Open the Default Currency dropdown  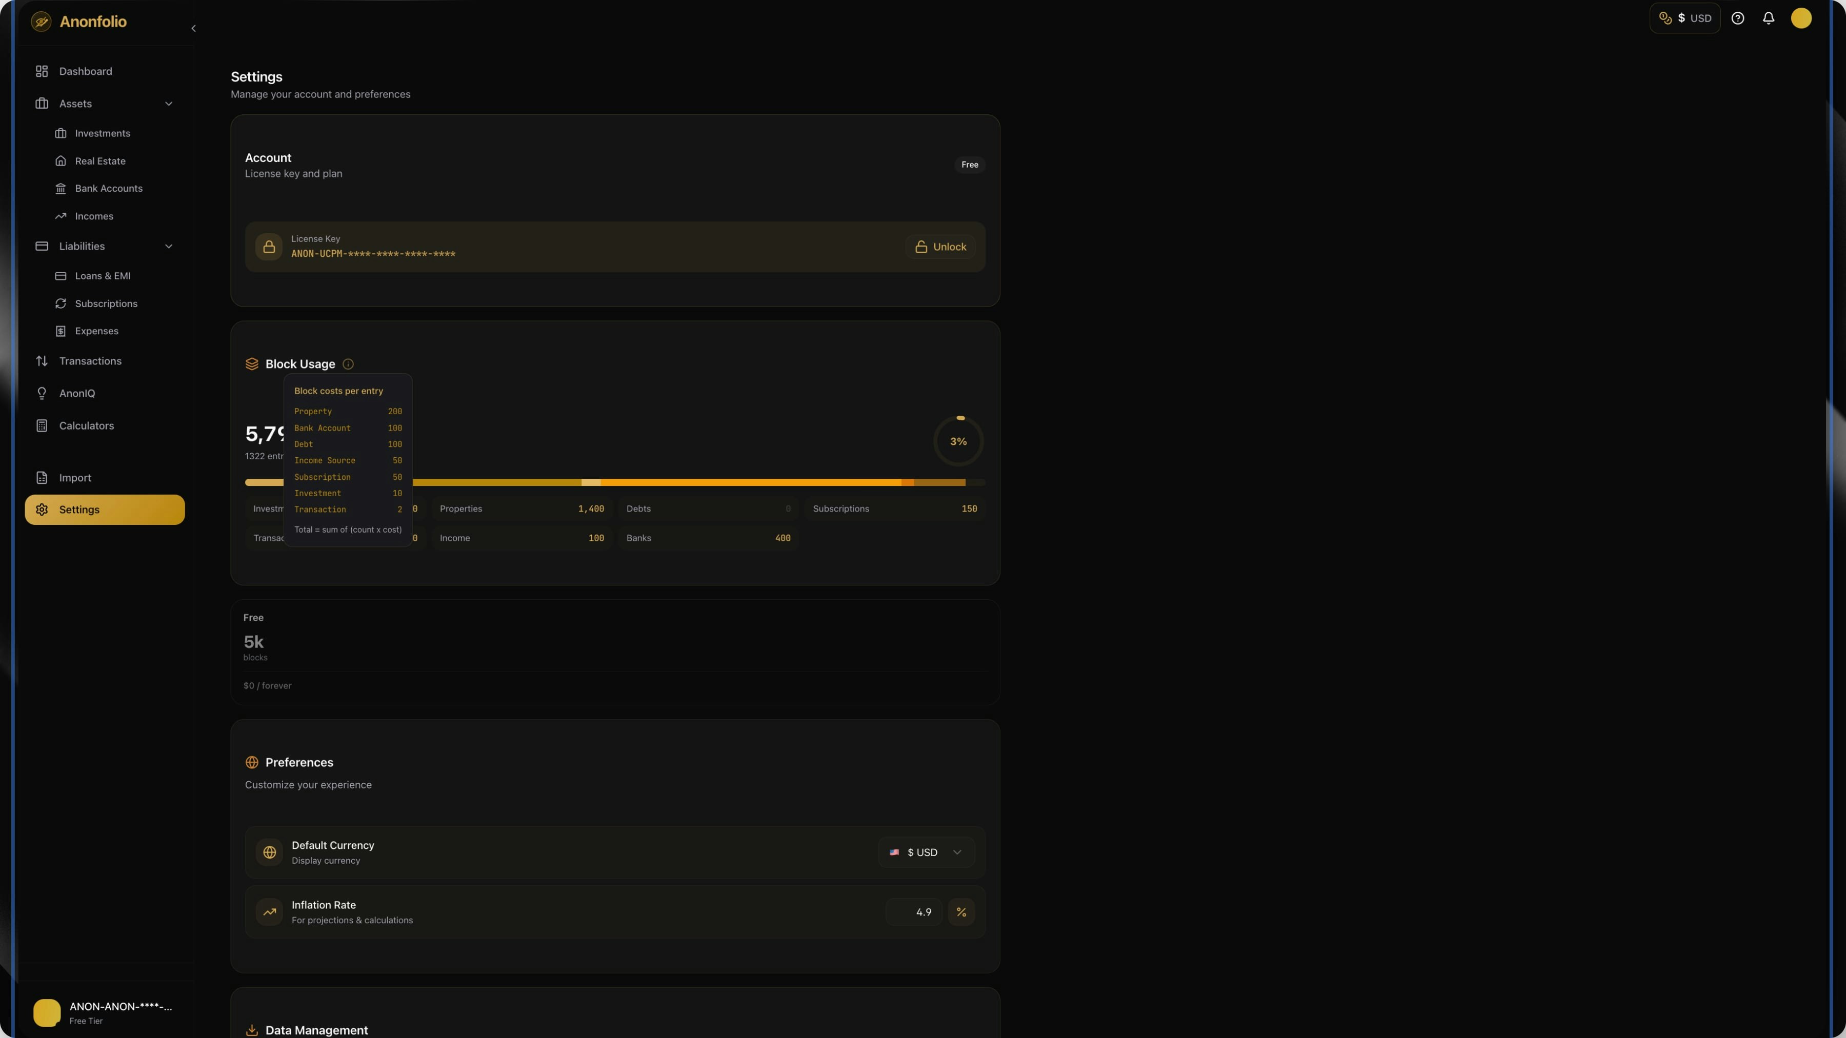tap(926, 852)
